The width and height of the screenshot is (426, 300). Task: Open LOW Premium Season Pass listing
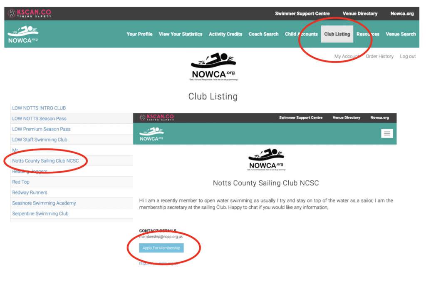[41, 129]
